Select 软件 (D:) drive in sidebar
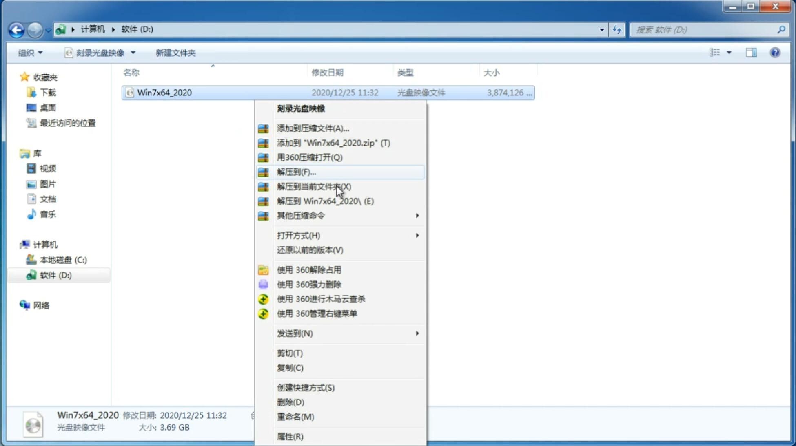This screenshot has width=796, height=446. (x=55, y=275)
